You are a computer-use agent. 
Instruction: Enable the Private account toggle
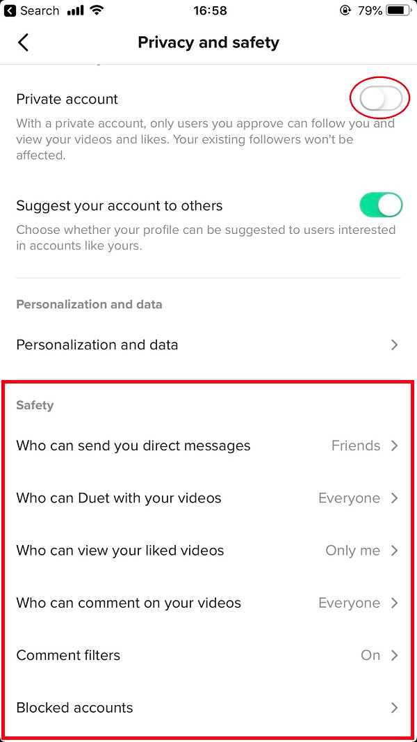tap(381, 99)
